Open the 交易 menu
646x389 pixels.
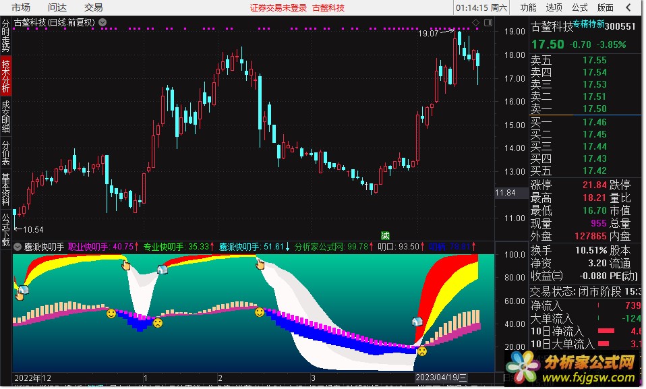(x=94, y=7)
